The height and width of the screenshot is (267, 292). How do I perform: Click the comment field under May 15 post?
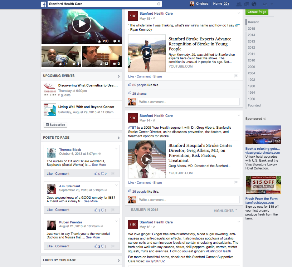coord(188,102)
